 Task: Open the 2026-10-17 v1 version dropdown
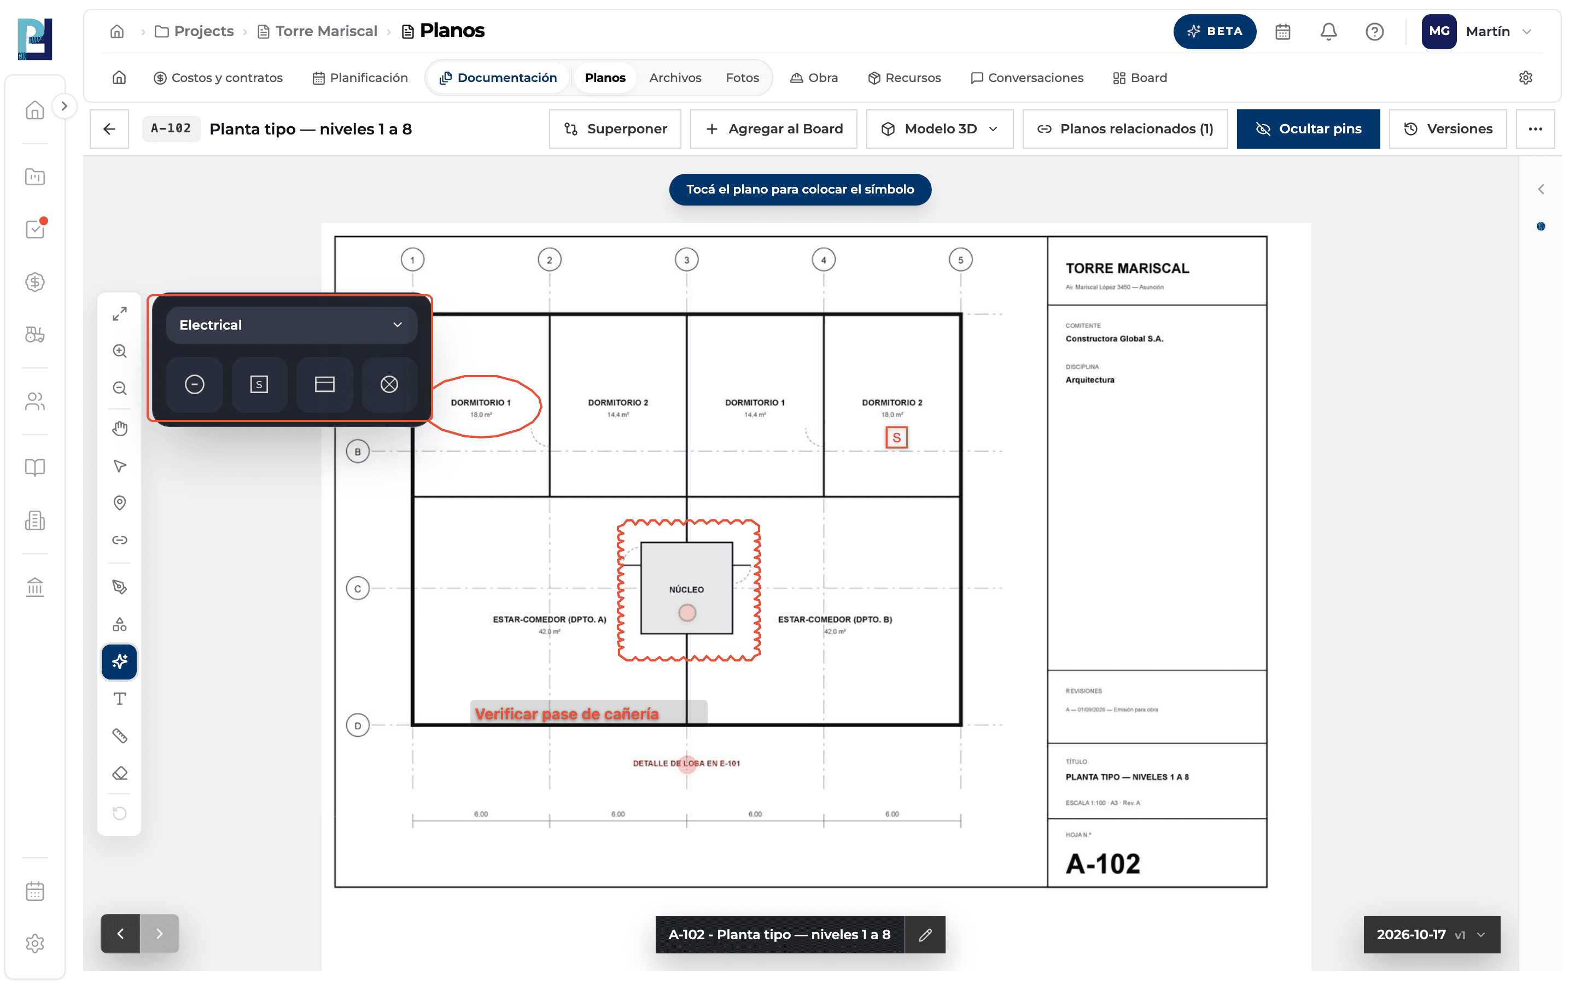[x=1431, y=935]
